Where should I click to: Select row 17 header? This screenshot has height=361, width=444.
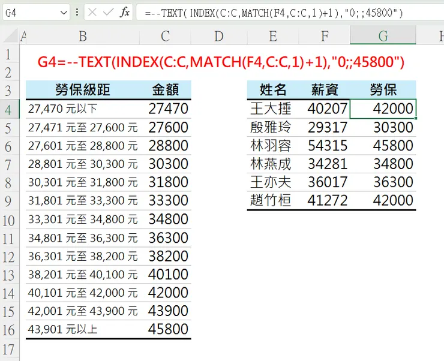pyautogui.click(x=10, y=350)
